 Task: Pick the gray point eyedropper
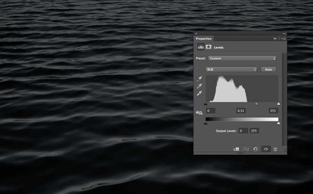point(200,86)
